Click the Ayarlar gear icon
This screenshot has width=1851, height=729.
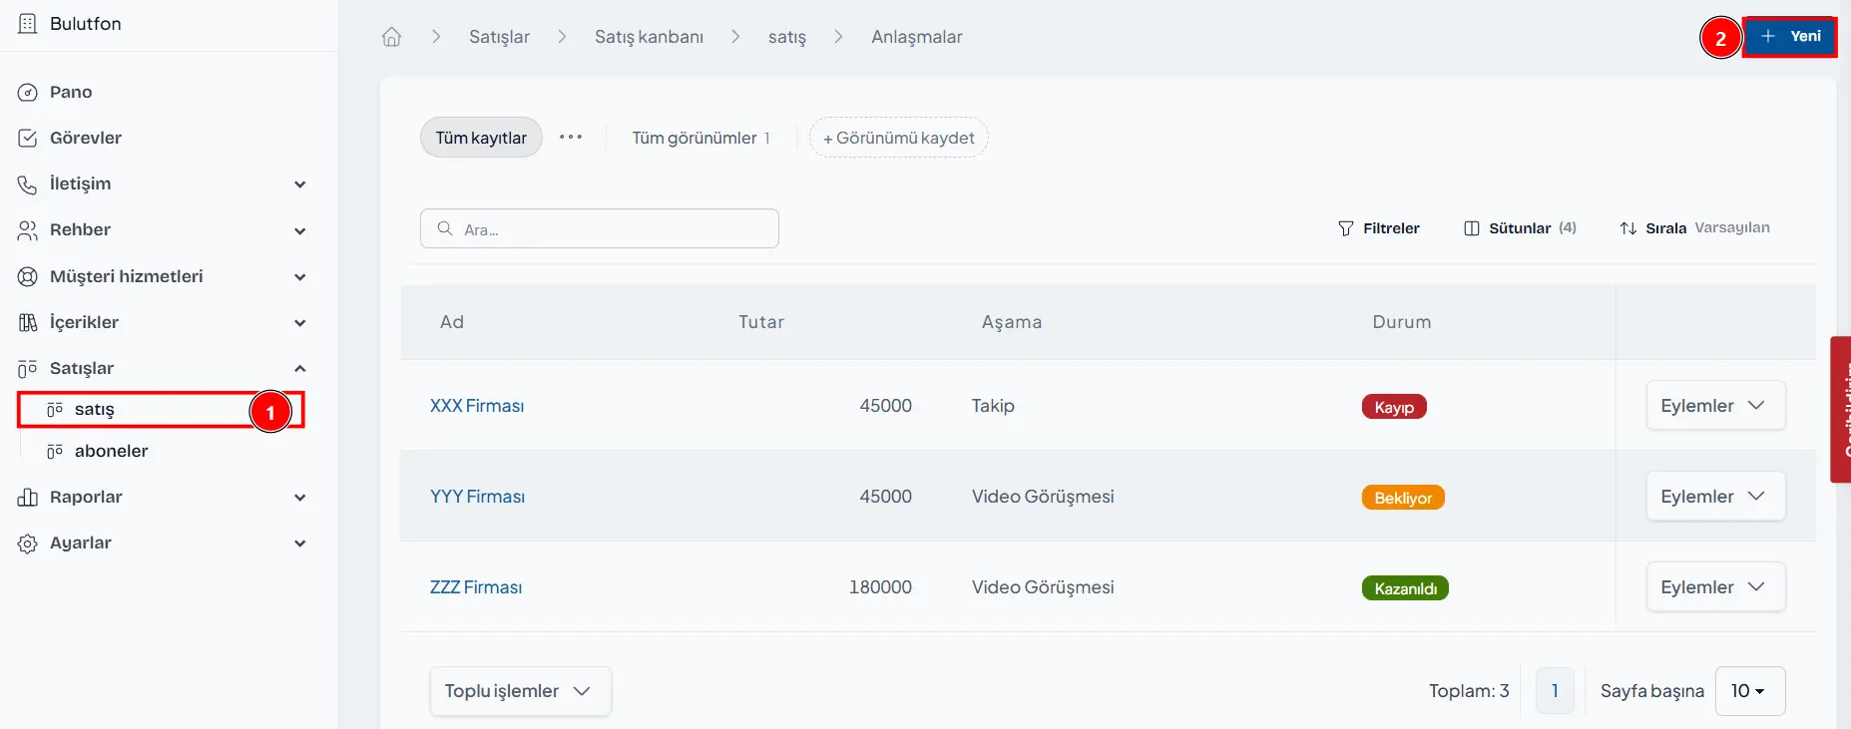point(27,544)
